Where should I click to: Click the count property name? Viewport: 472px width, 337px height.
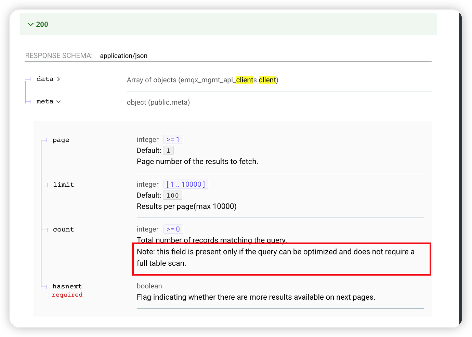tap(63, 230)
